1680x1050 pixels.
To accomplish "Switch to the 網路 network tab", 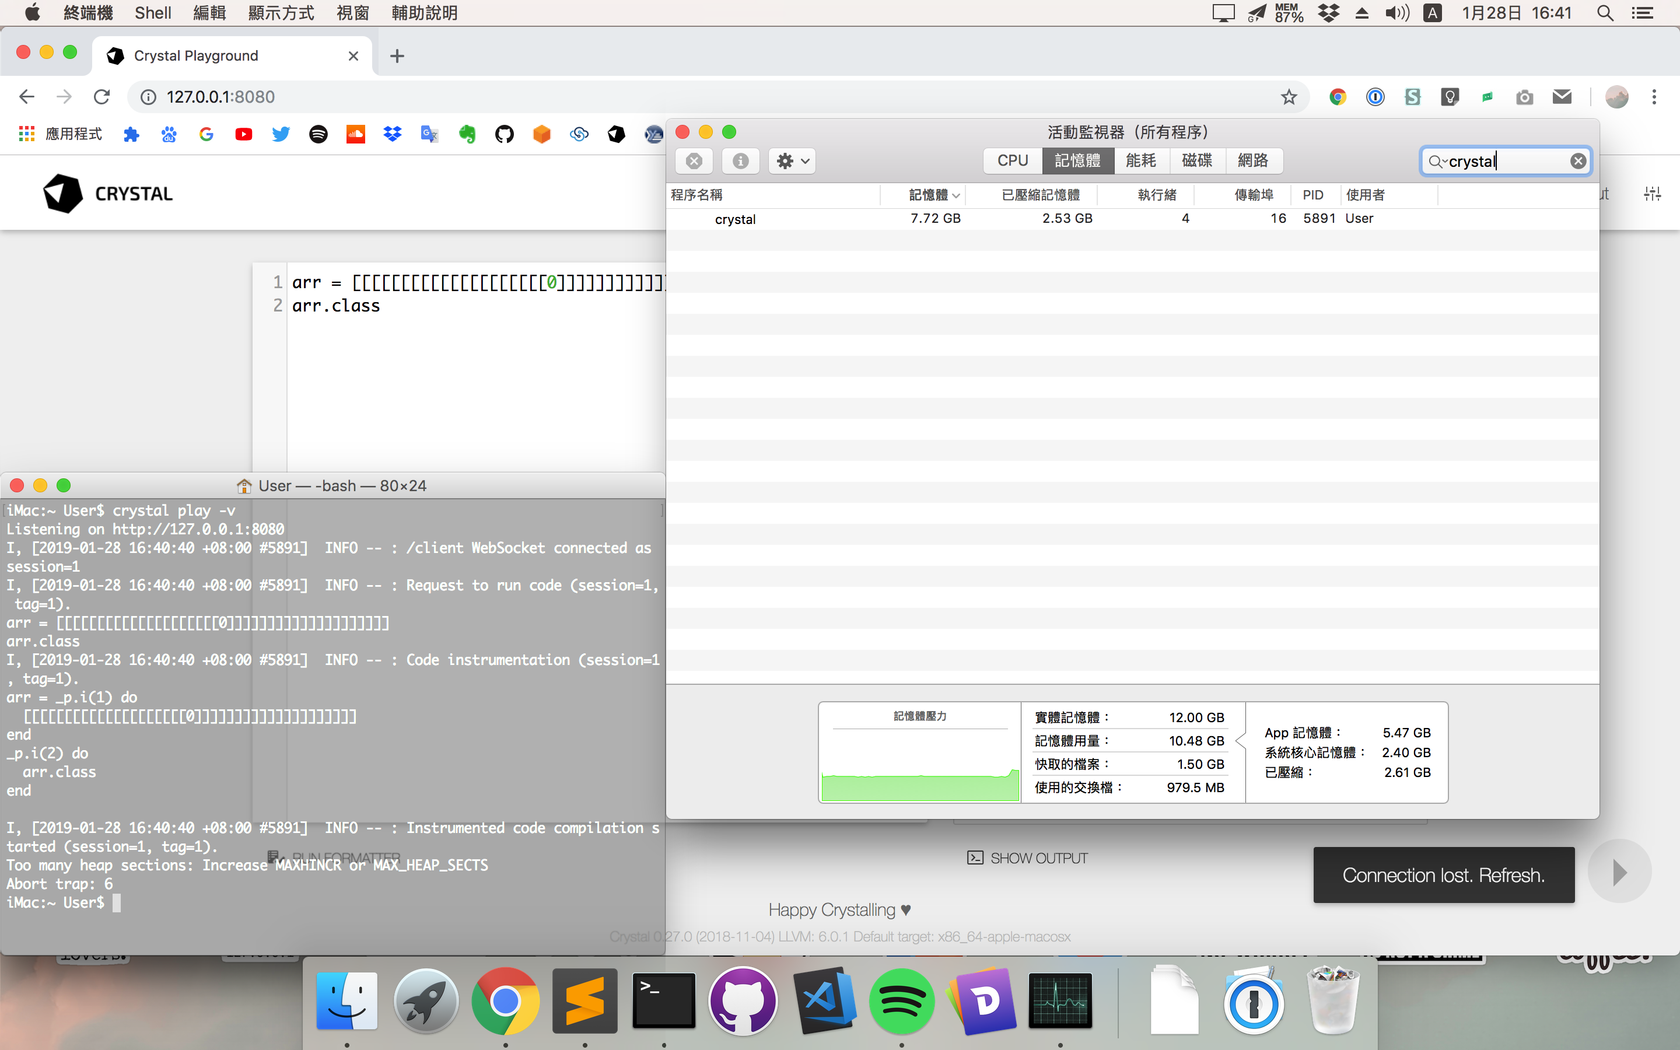I will pyautogui.click(x=1253, y=160).
